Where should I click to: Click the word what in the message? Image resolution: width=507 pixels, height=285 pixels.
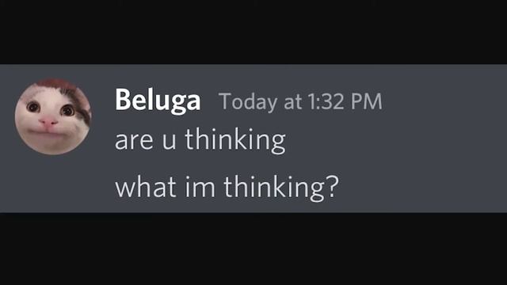point(146,188)
